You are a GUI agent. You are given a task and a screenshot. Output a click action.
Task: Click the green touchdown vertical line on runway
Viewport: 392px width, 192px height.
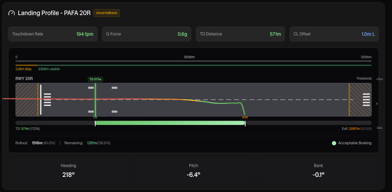[96, 99]
